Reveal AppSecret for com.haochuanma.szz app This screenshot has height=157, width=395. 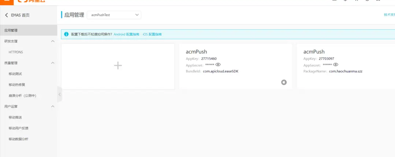(x=336, y=64)
